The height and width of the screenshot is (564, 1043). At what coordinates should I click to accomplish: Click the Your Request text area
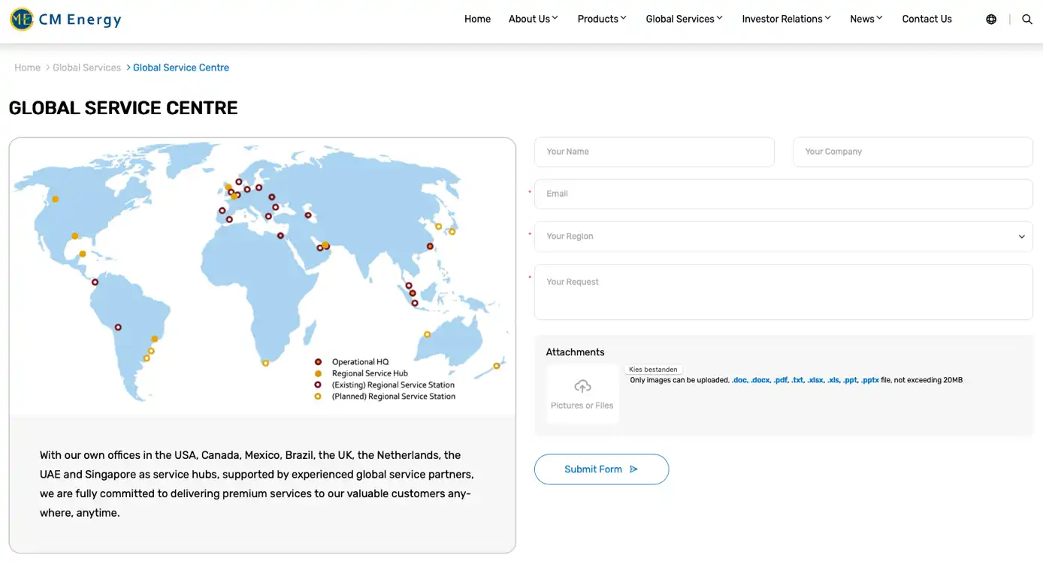[x=783, y=292]
